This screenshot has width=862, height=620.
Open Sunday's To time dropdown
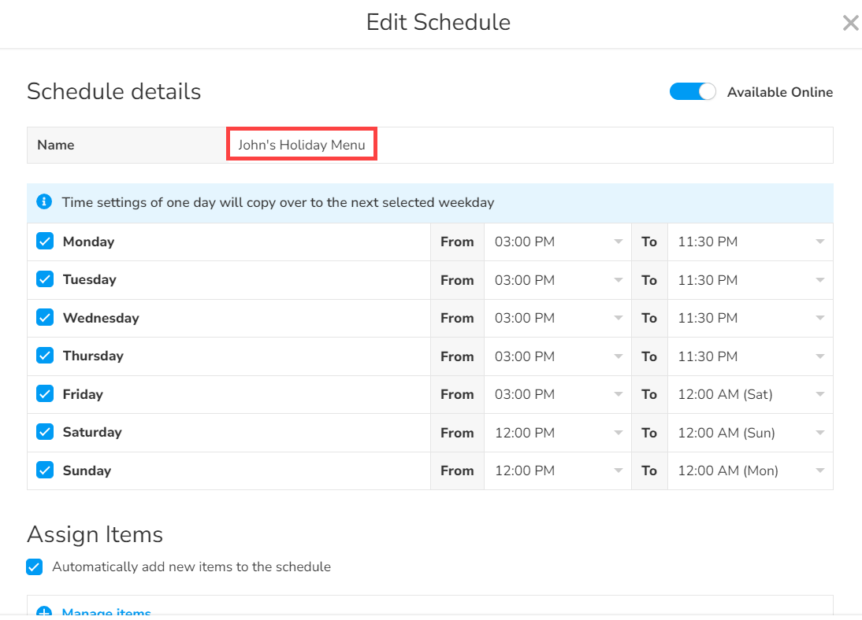tap(749, 471)
